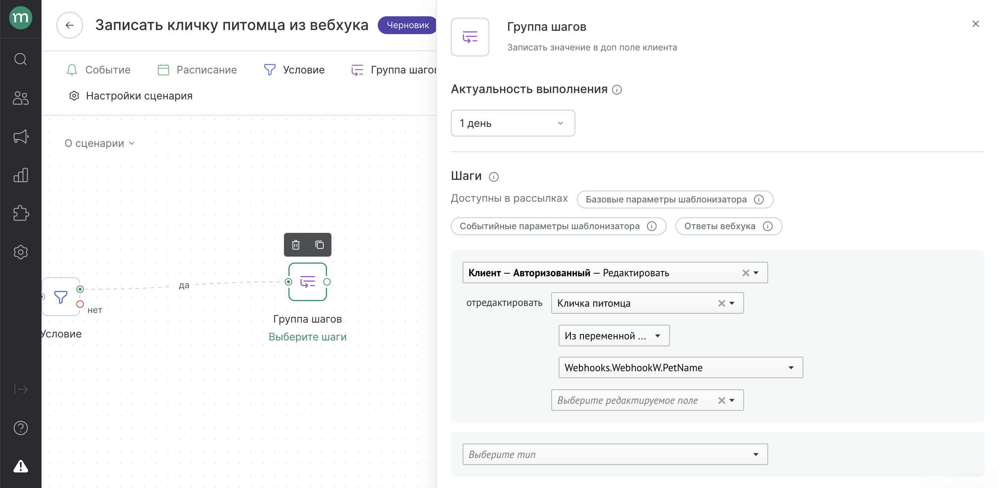Open the Webhooks.WebhookW.PetName variable dropdown
Screen dimensions: 998x488
(x=680, y=367)
